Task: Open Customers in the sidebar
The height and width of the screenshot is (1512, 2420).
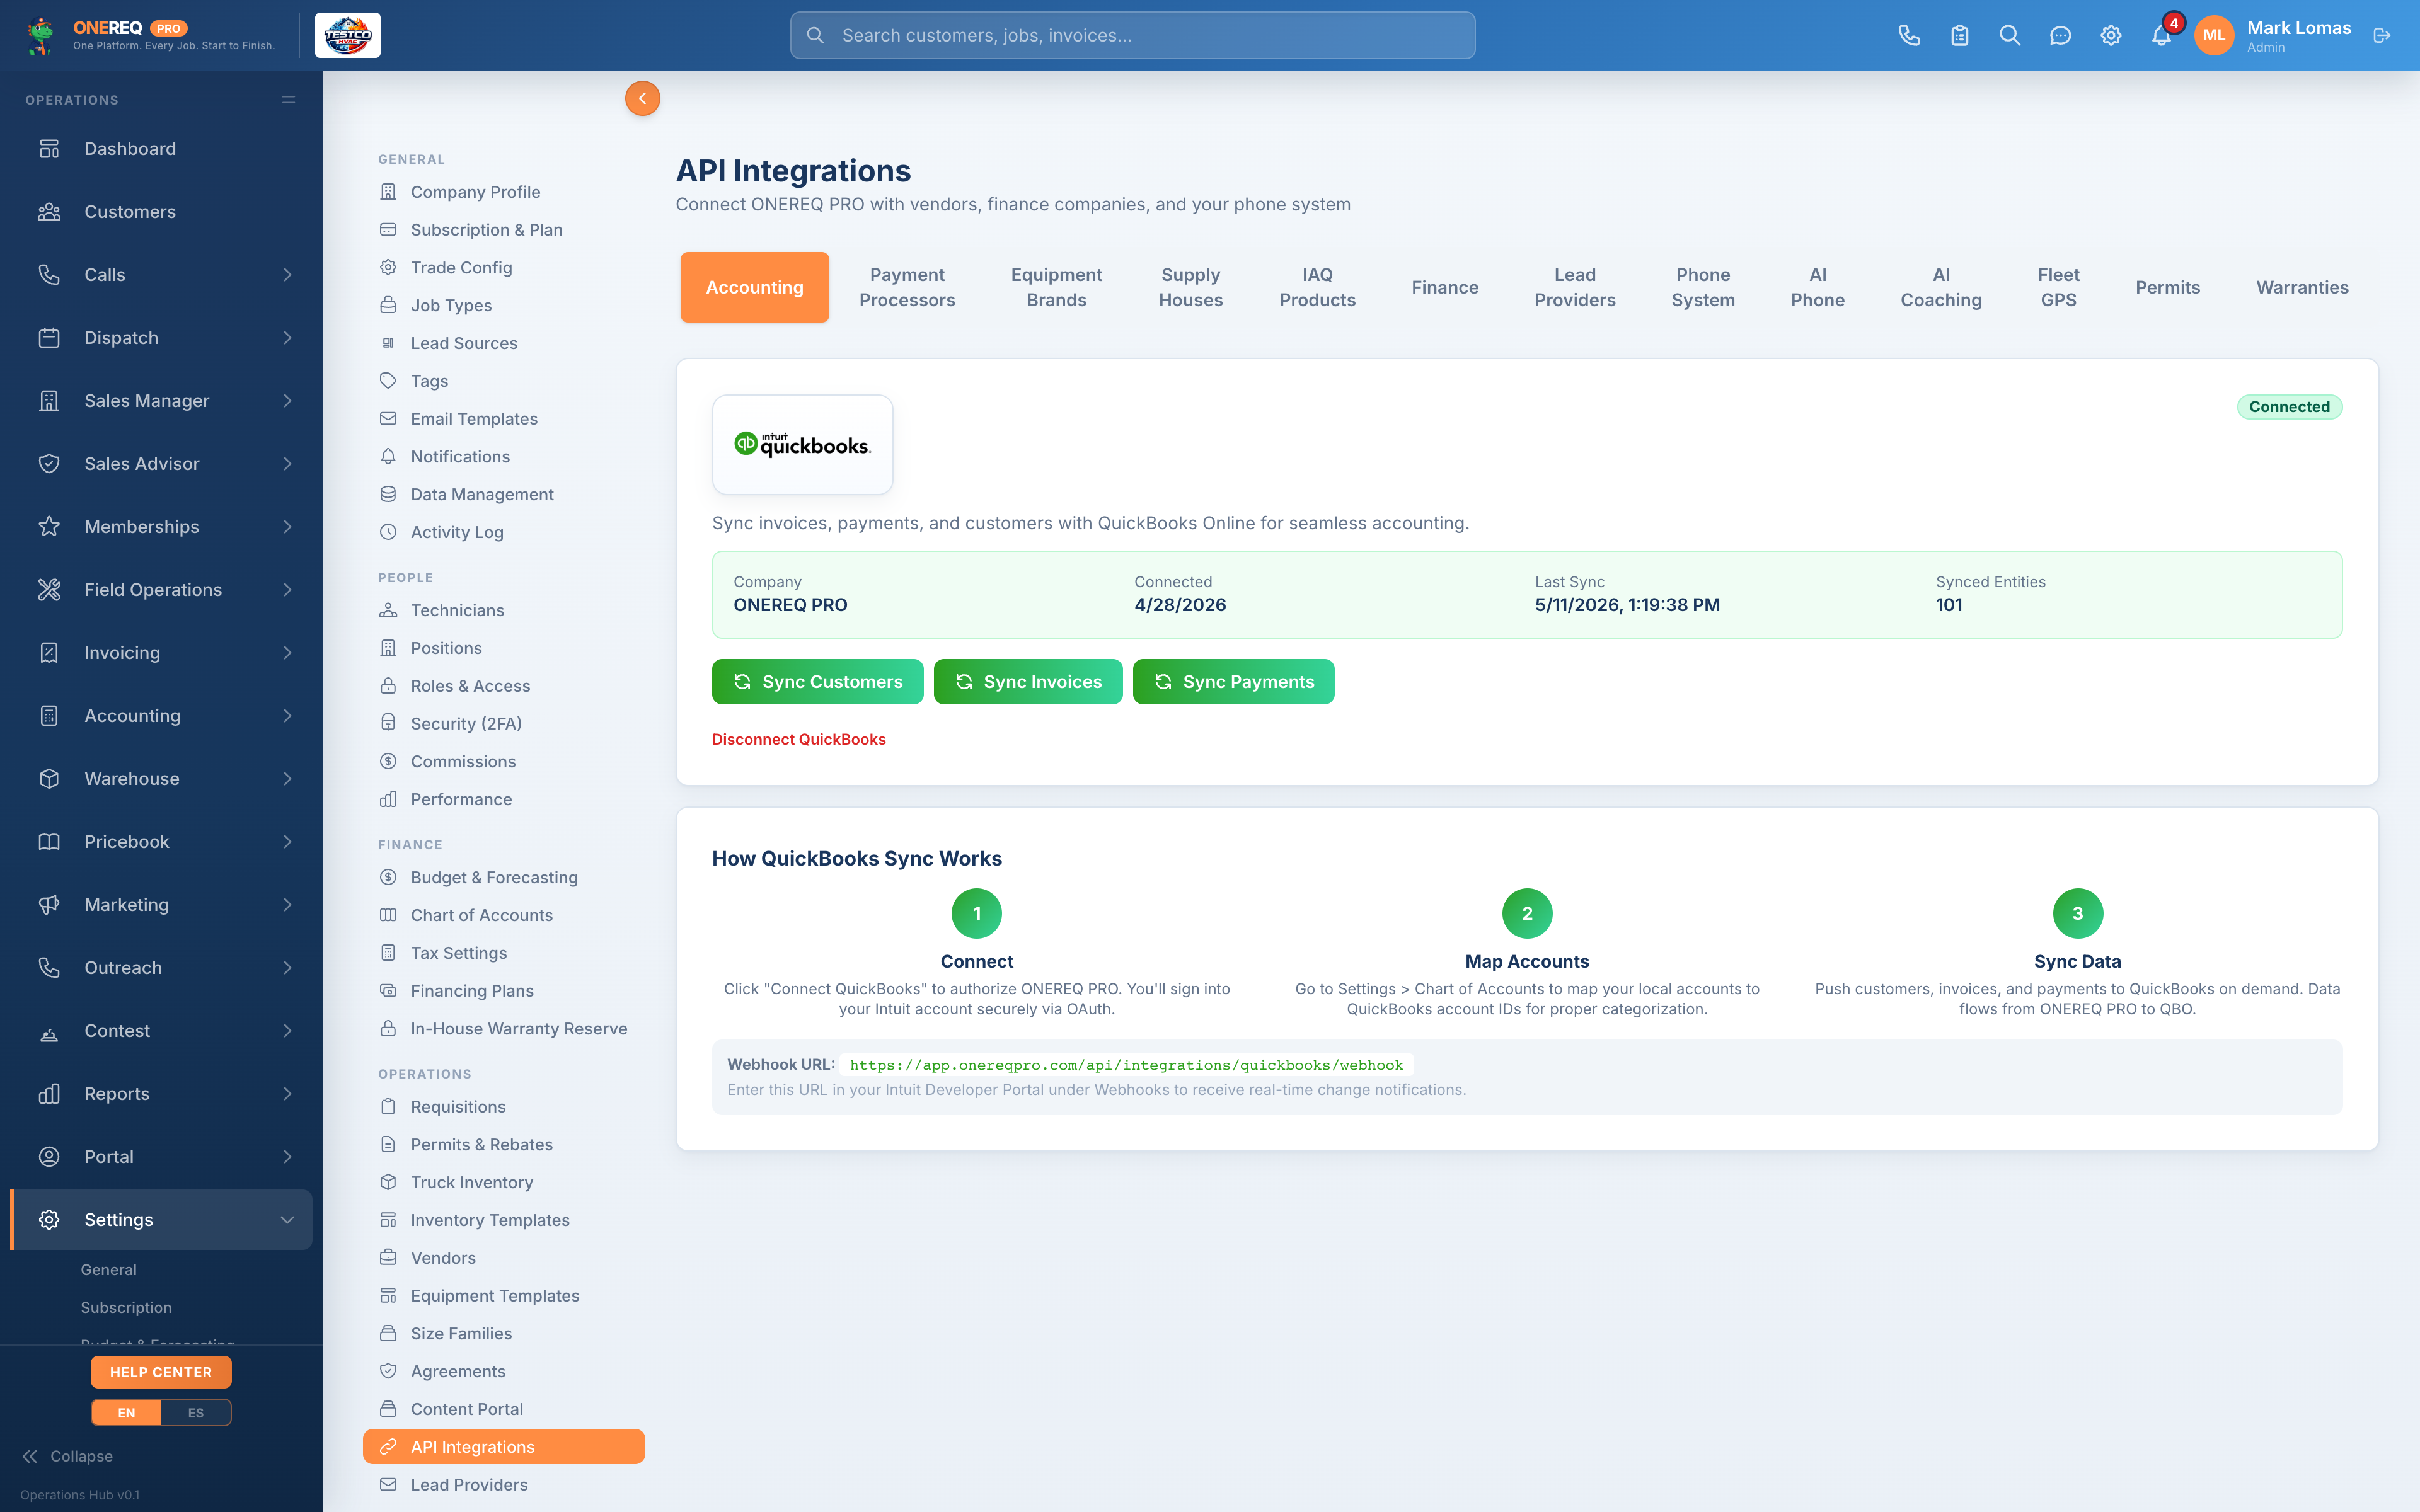Action: tap(161, 212)
